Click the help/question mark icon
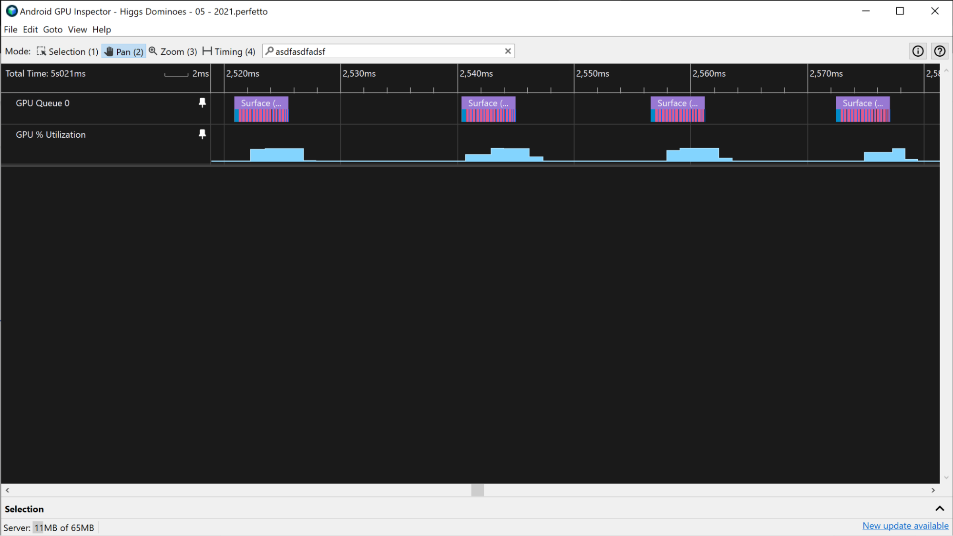This screenshot has height=536, width=953. [940, 51]
